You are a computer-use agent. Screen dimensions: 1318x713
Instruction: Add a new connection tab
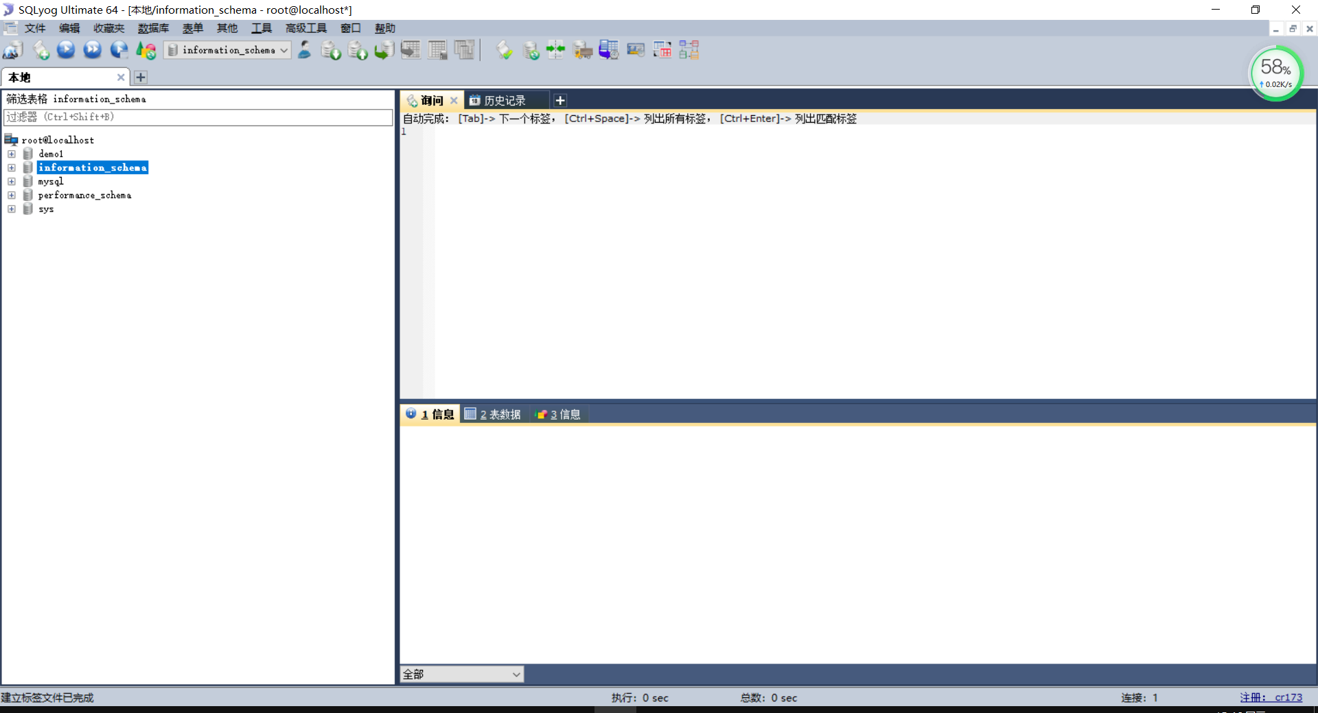click(x=141, y=77)
